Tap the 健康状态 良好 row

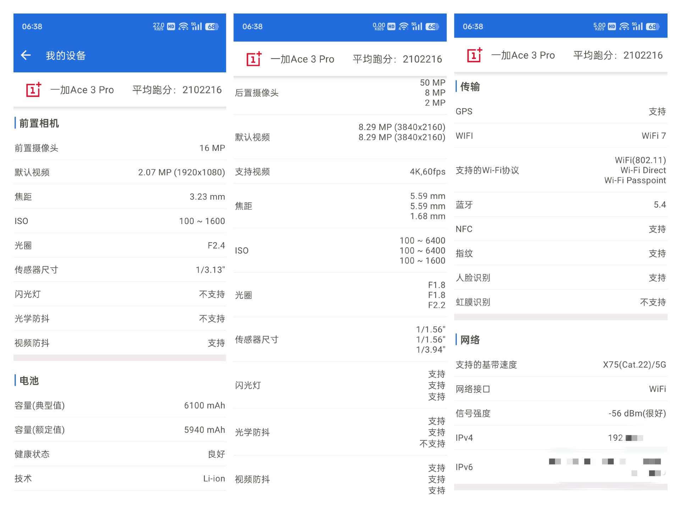pyautogui.click(x=120, y=454)
